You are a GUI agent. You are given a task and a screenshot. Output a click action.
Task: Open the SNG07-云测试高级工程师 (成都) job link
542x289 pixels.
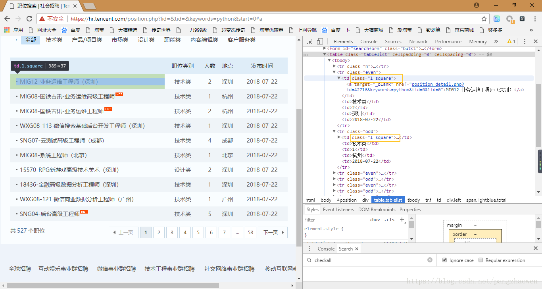click(x=62, y=141)
